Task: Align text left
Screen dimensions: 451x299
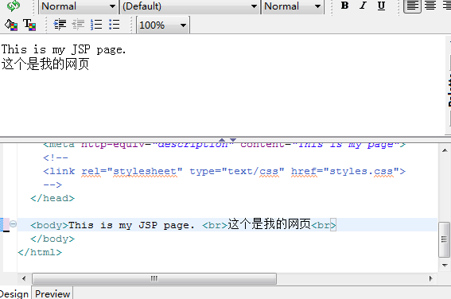Action: [x=412, y=6]
